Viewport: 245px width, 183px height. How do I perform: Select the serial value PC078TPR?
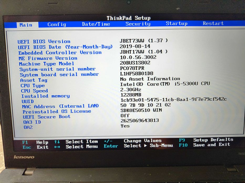pos(132,68)
